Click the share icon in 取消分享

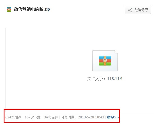[x=130, y=10]
